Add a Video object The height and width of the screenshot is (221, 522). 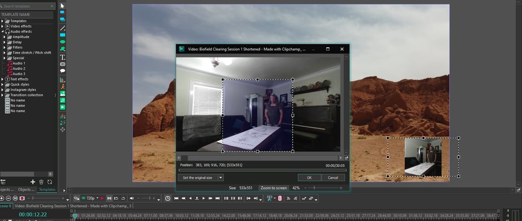[x=63, y=107]
